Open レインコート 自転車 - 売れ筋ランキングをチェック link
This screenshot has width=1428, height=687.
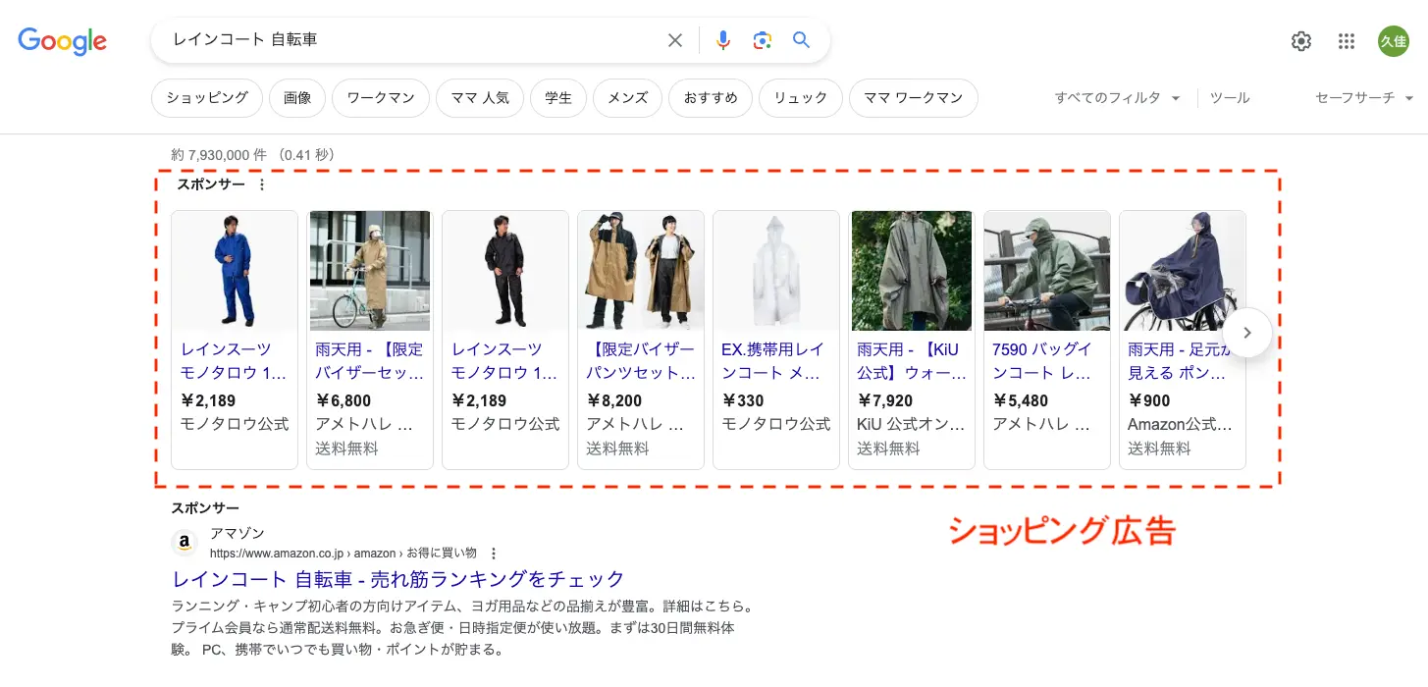398,578
